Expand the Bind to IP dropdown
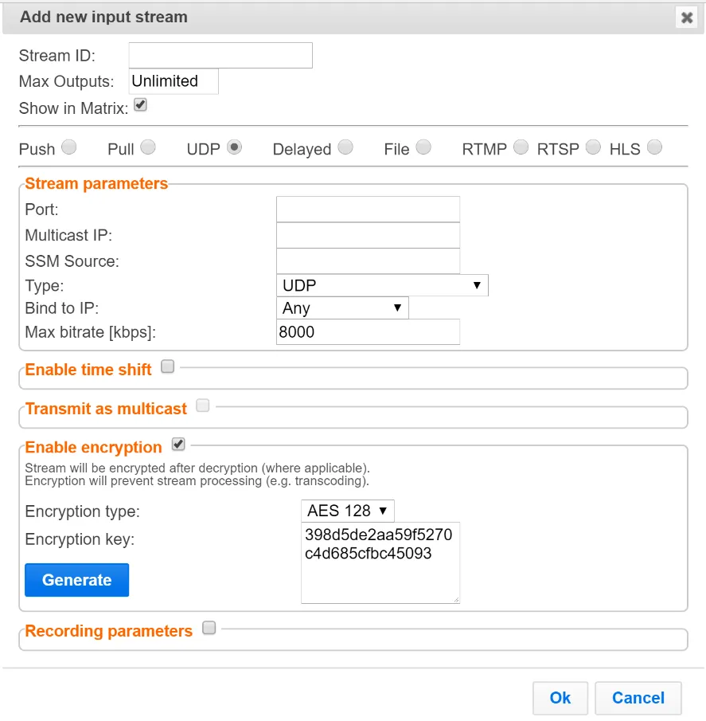 pos(342,308)
